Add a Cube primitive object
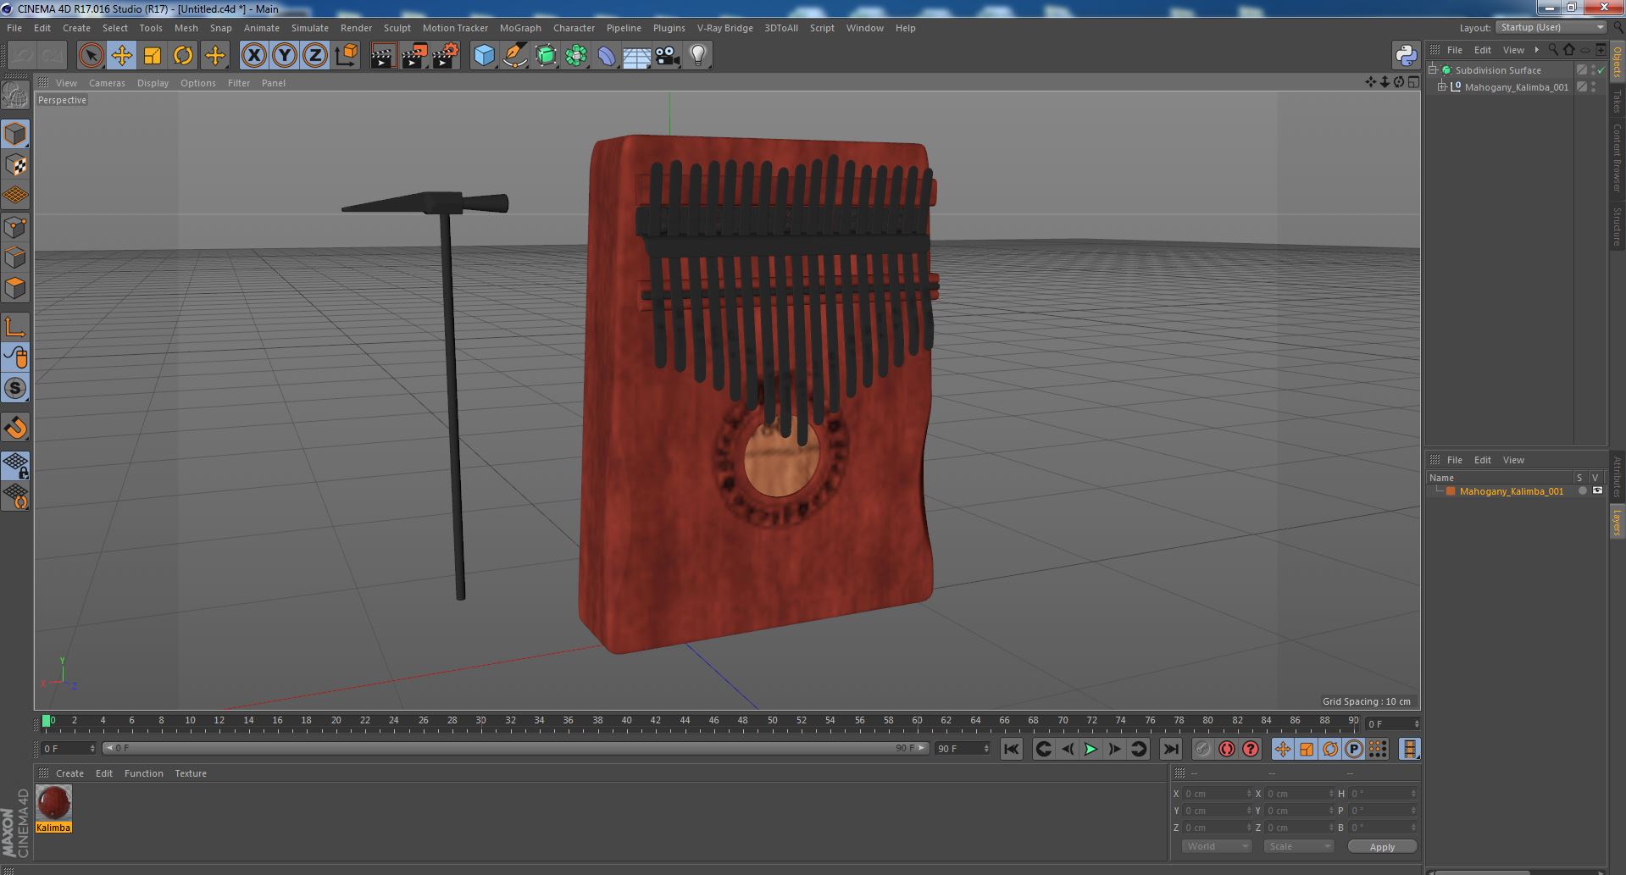The width and height of the screenshot is (1626, 875). point(484,56)
